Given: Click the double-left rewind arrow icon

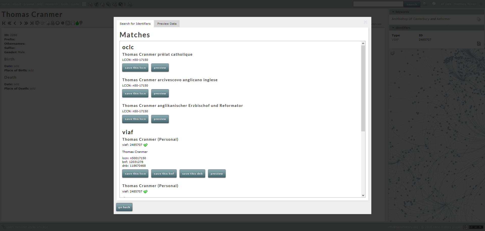Looking at the screenshot, I should click(x=9, y=23).
